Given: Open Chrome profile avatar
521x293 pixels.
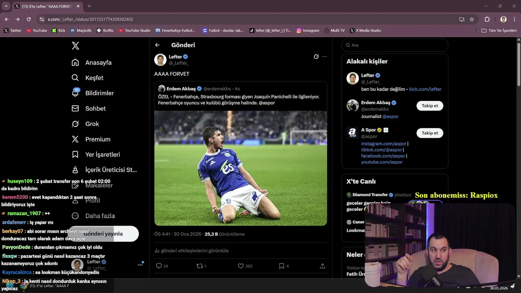Looking at the screenshot, I should point(503,19).
